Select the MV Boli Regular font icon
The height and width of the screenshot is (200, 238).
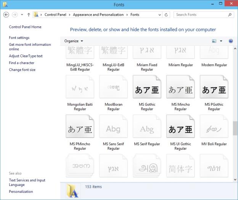click(x=214, y=126)
